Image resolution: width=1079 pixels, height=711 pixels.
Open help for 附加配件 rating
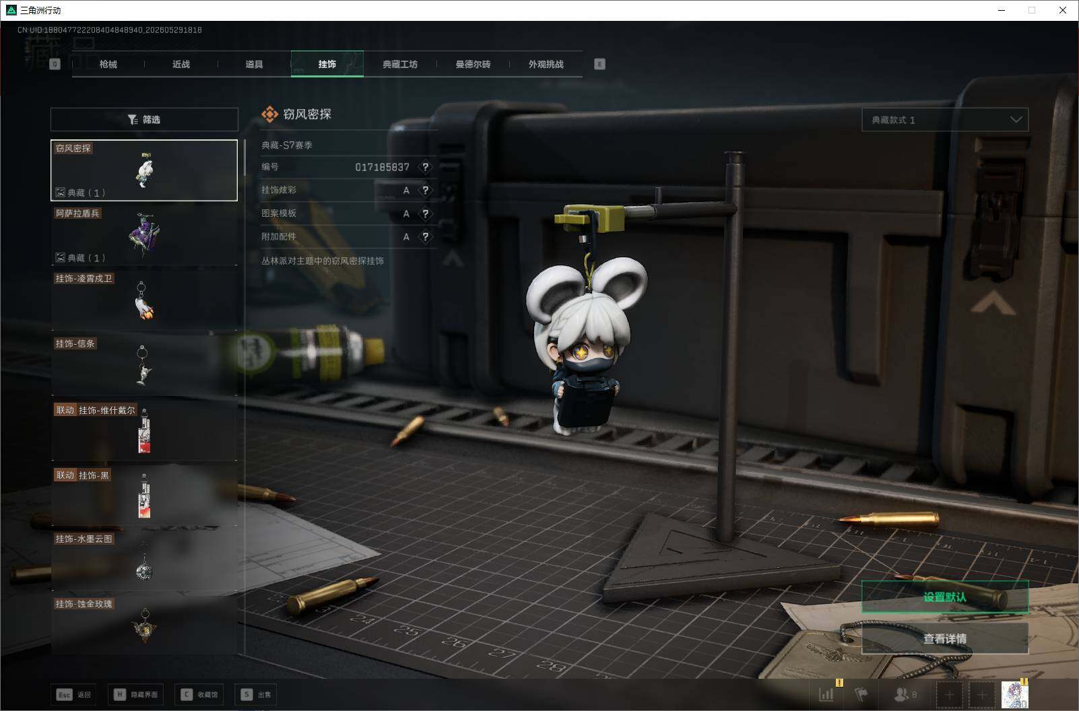(x=425, y=237)
